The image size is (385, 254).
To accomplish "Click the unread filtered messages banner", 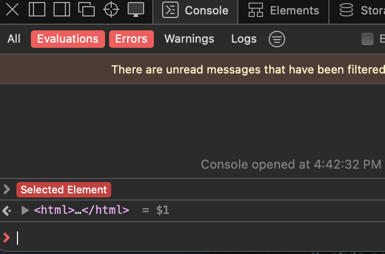I will 245,69.
